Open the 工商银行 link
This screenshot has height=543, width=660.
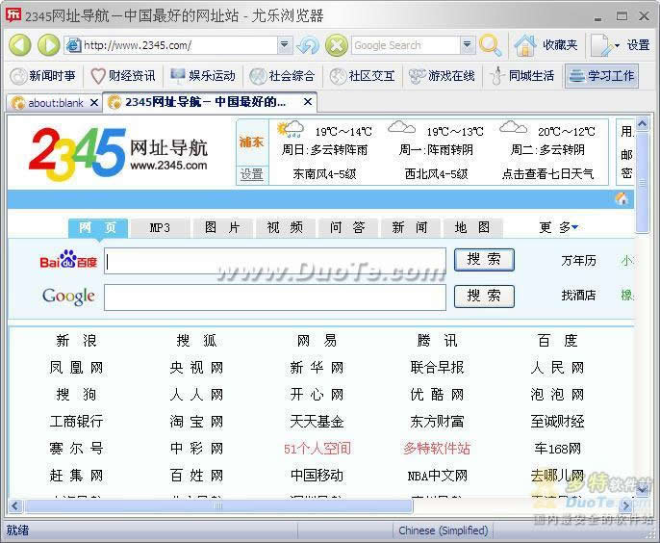(x=76, y=422)
